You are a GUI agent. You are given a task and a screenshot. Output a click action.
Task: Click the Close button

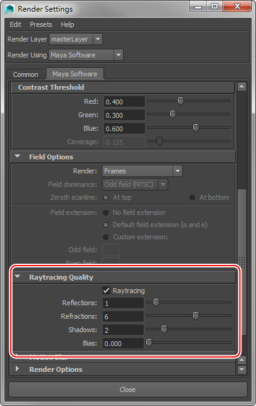(x=128, y=390)
